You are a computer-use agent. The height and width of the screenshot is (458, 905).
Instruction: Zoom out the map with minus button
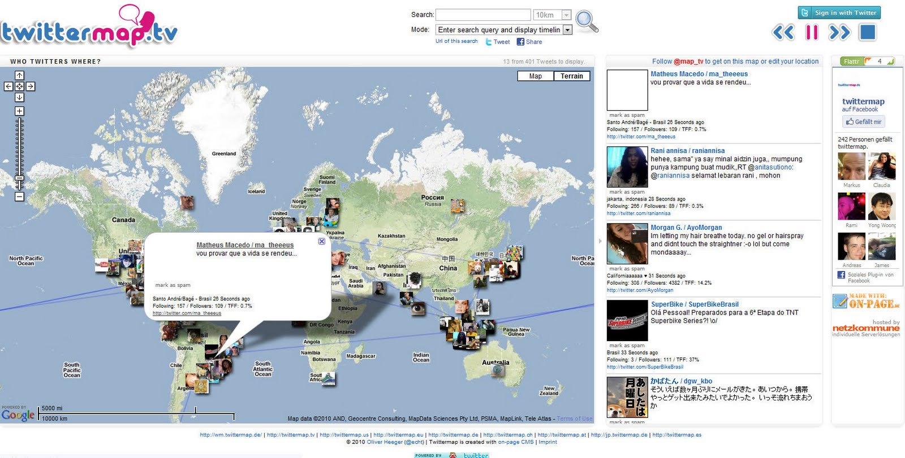coord(19,197)
